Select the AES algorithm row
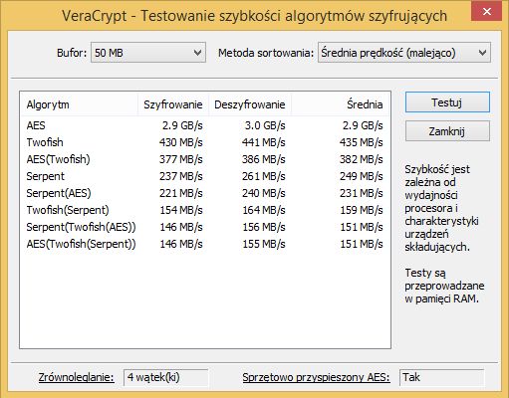Viewport: 509px width, 398px height. [x=205, y=125]
